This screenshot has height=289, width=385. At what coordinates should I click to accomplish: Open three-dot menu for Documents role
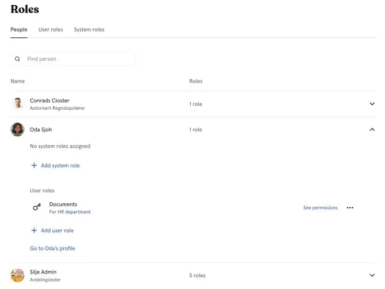tap(350, 208)
